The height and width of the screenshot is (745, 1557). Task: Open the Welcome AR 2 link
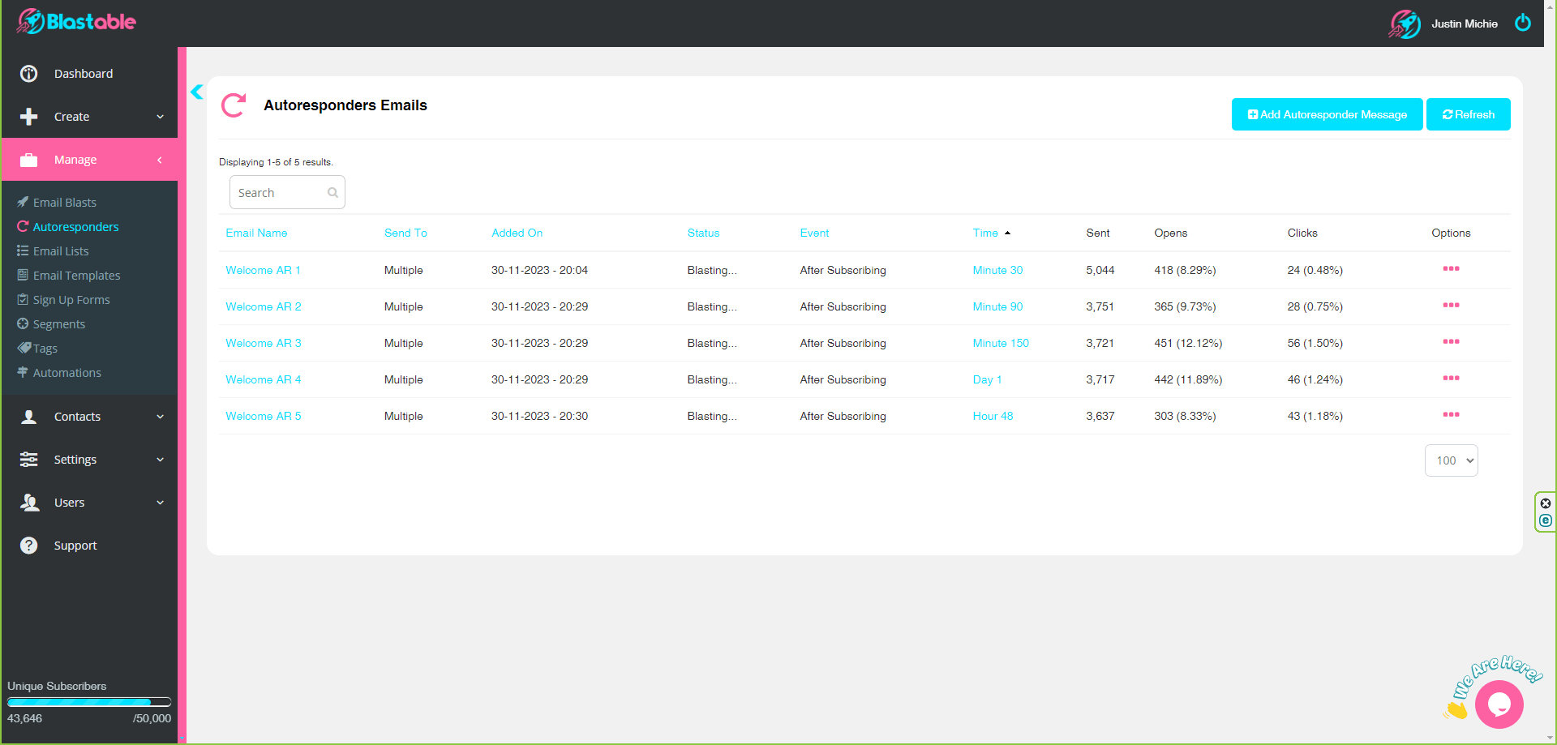(264, 306)
